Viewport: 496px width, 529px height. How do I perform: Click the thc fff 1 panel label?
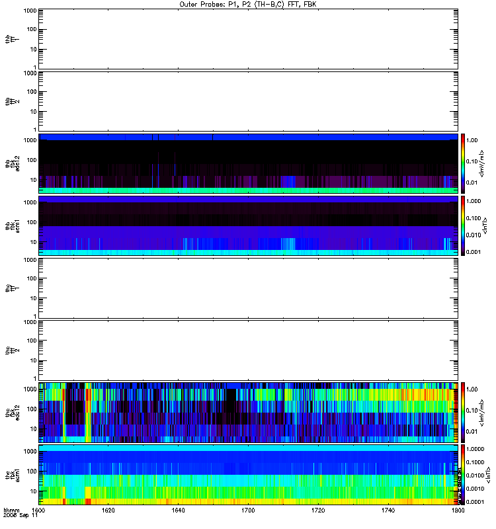(12, 288)
